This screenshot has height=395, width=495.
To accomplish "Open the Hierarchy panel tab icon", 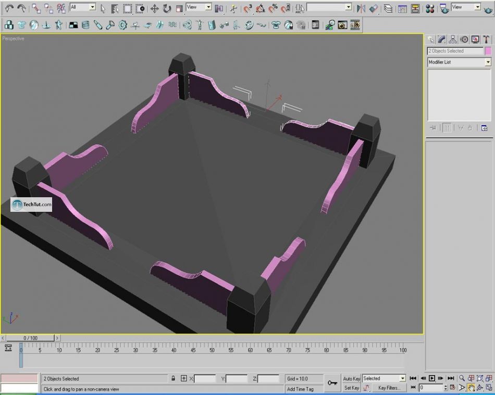I will coord(452,40).
